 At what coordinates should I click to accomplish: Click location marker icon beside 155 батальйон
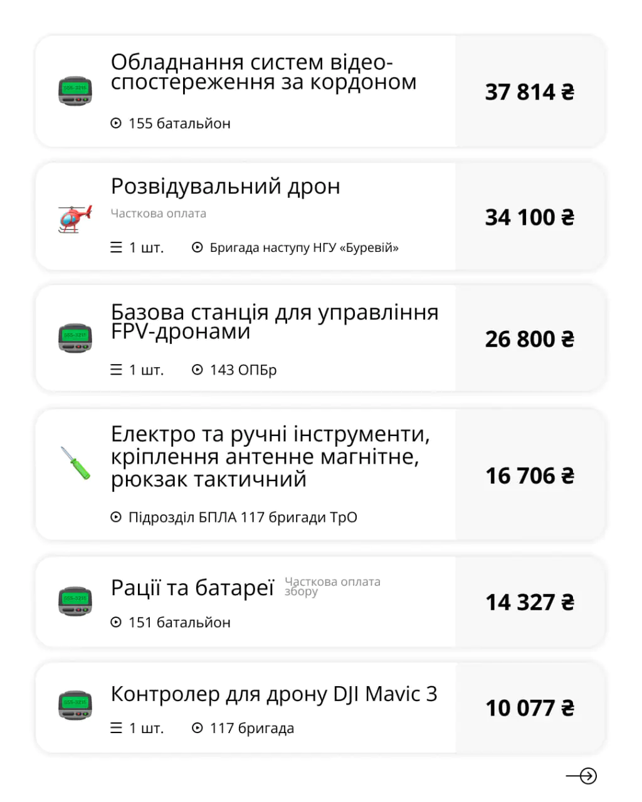click(116, 123)
